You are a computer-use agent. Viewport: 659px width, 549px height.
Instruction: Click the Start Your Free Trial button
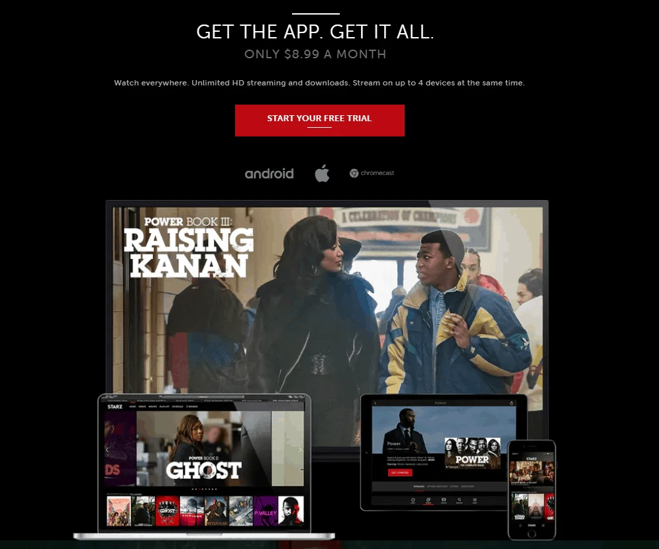coord(319,121)
